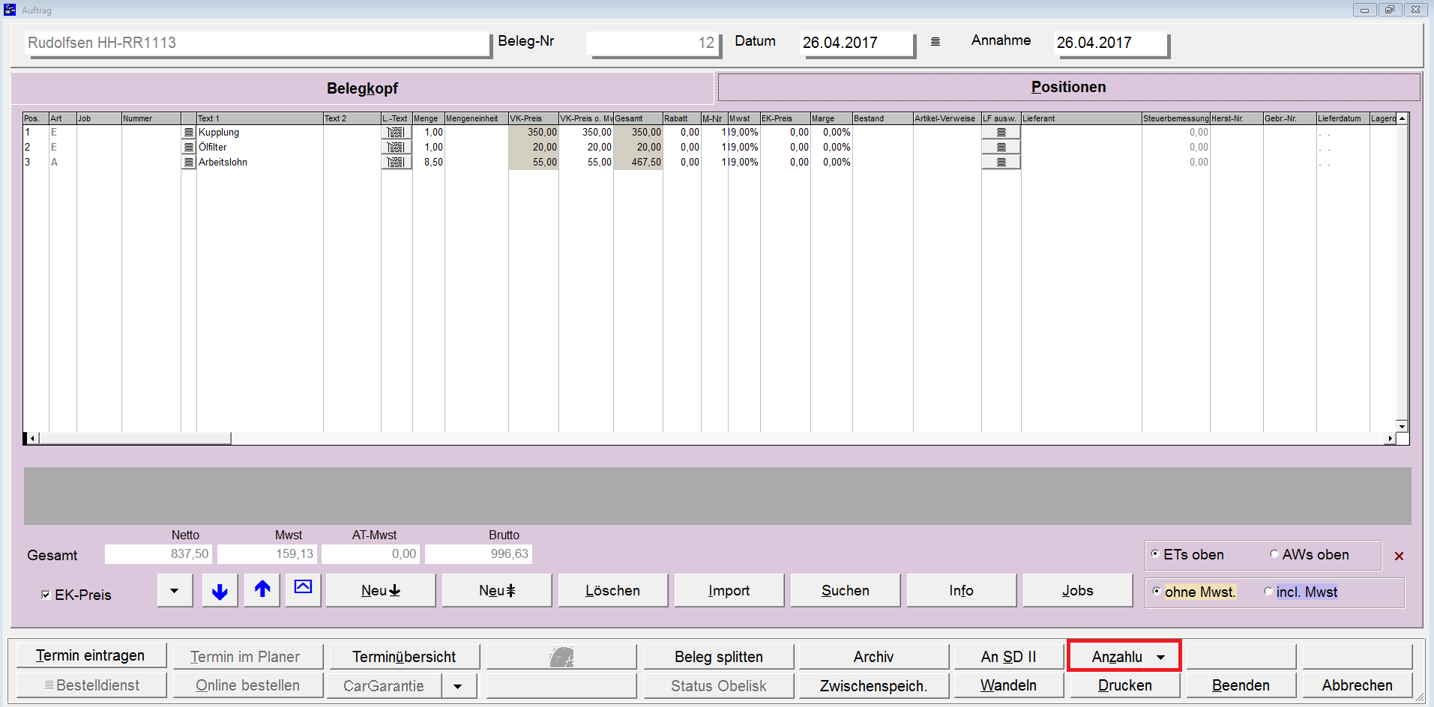Click the Auftrag window app icon
This screenshot has height=707, width=1434.
coord(10,10)
